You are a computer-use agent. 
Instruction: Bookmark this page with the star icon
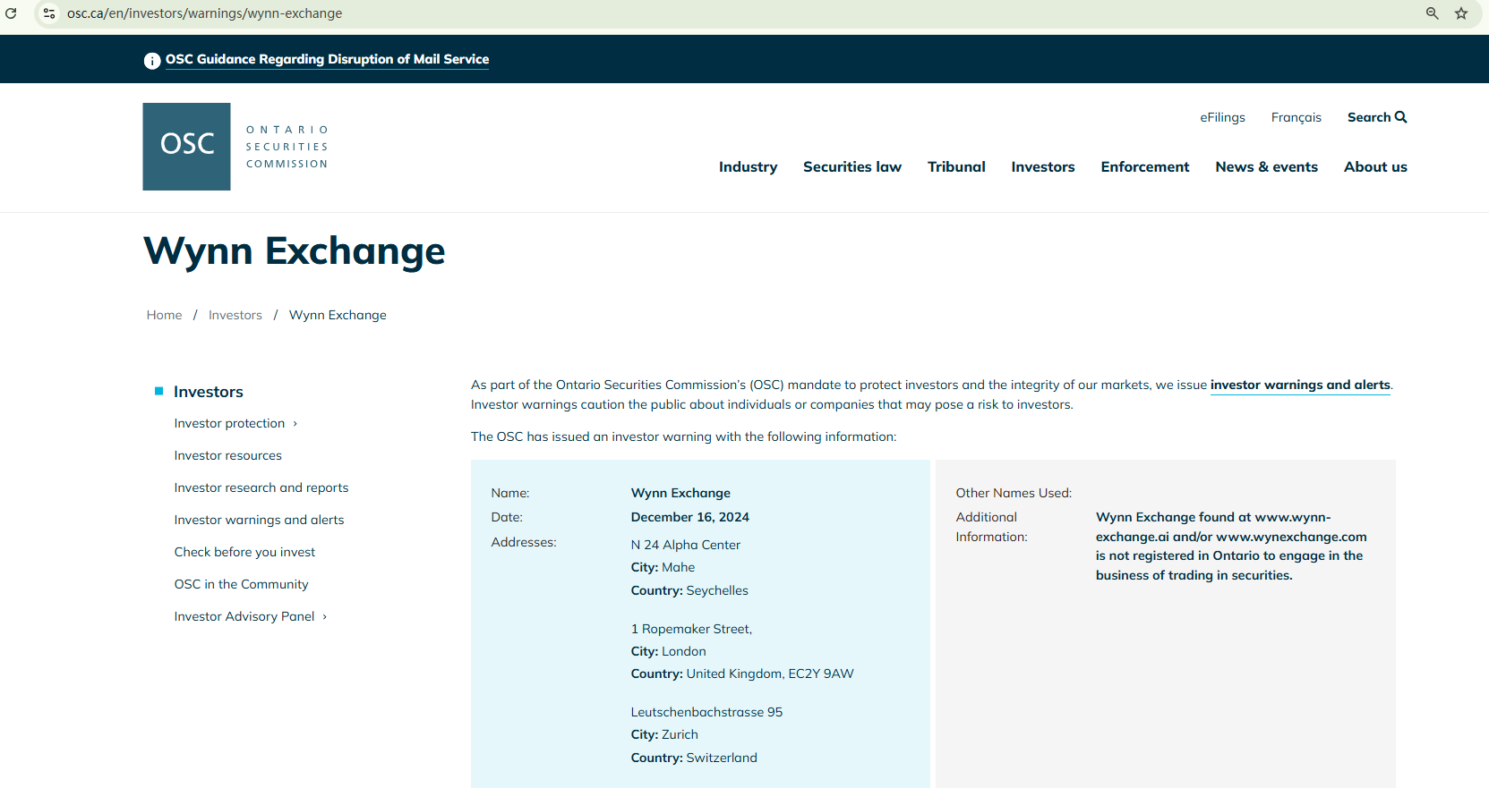1461,13
